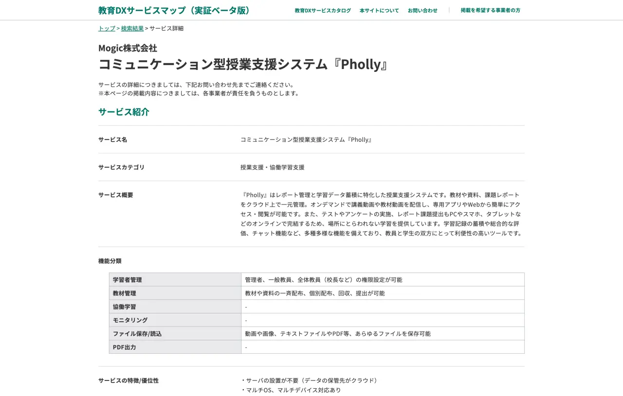Screen dimensions: 623x396
Task: Click the サービス概要 description paragraph
Action: [382, 214]
